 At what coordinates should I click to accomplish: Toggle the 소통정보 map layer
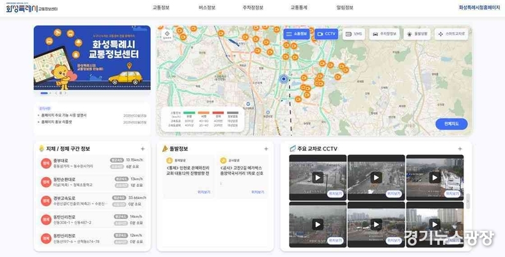(297, 34)
